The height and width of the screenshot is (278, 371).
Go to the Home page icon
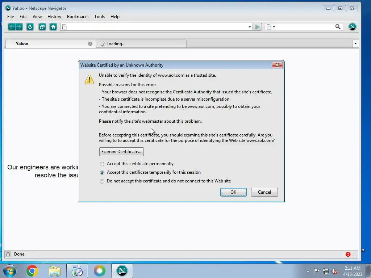[53, 27]
